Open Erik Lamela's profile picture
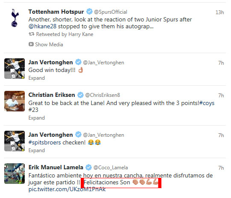The width and height of the screenshot is (231, 198). tap(15, 174)
